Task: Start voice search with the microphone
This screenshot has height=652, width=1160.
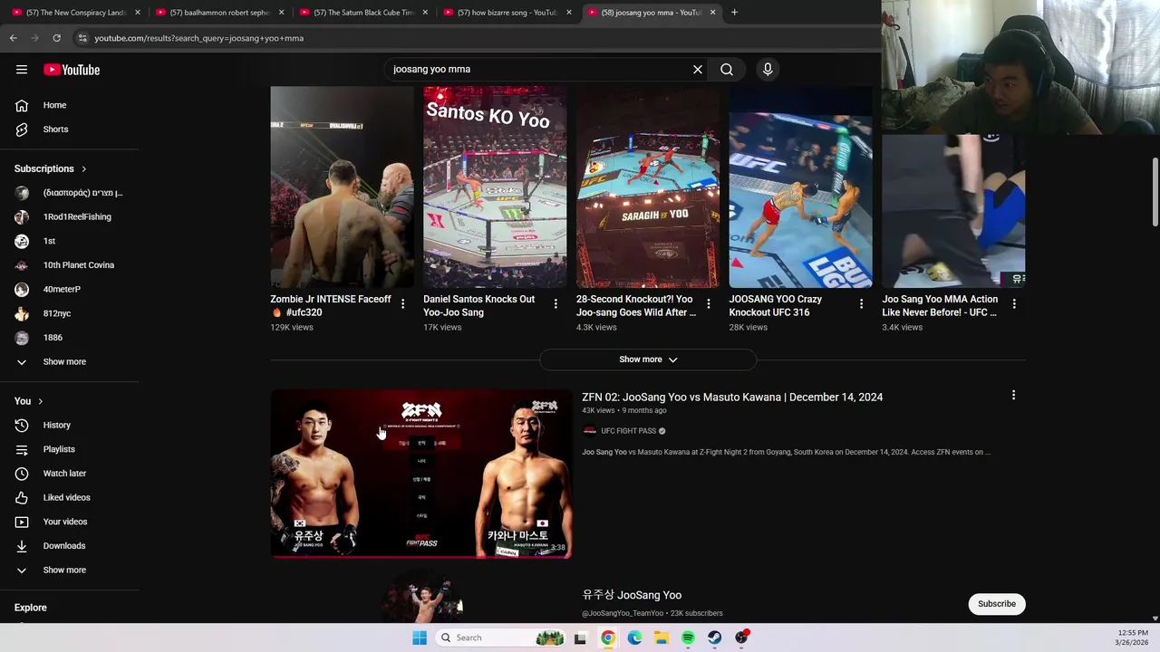Action: coord(768,69)
